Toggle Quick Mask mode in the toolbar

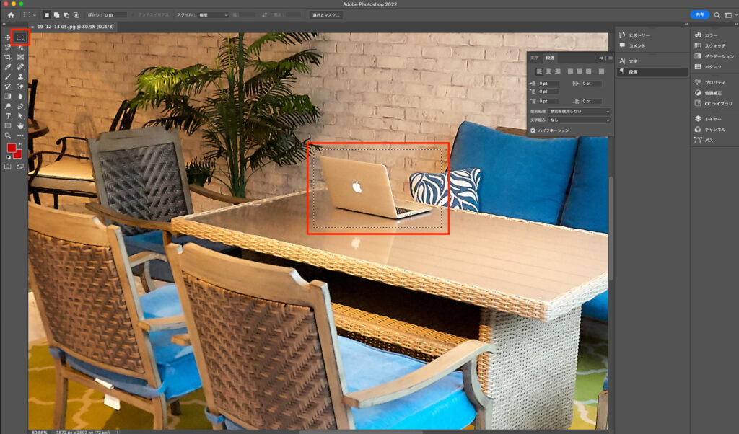(8, 166)
